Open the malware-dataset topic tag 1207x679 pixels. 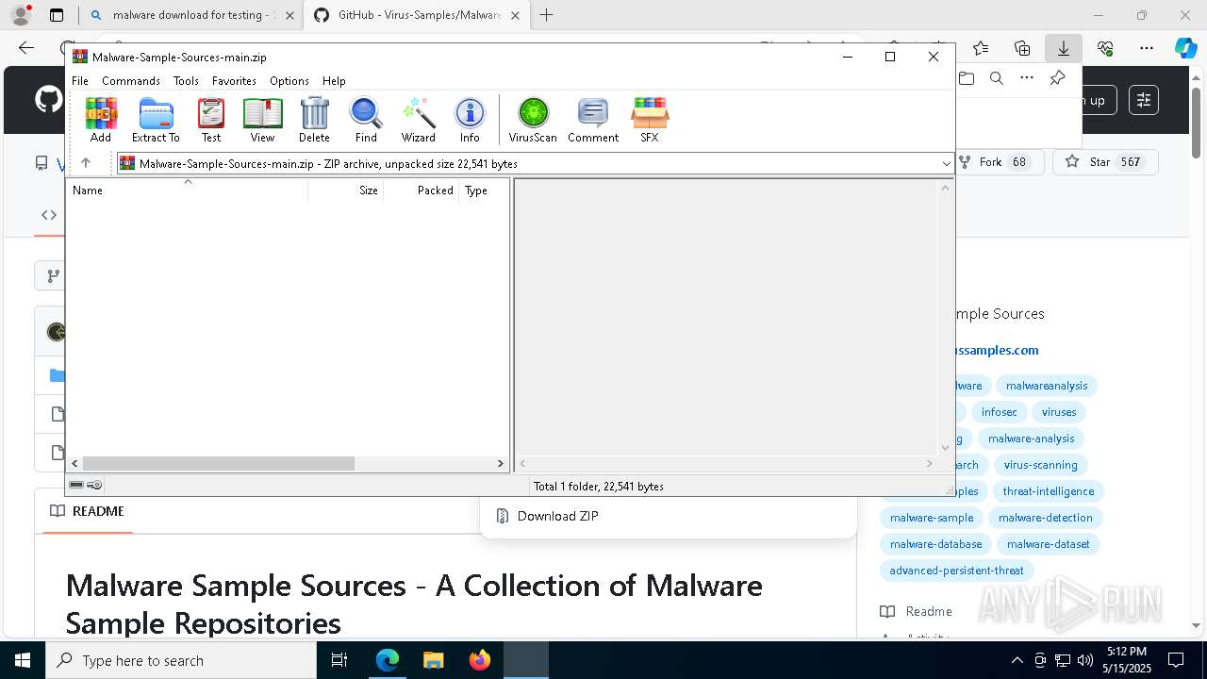click(x=1048, y=544)
